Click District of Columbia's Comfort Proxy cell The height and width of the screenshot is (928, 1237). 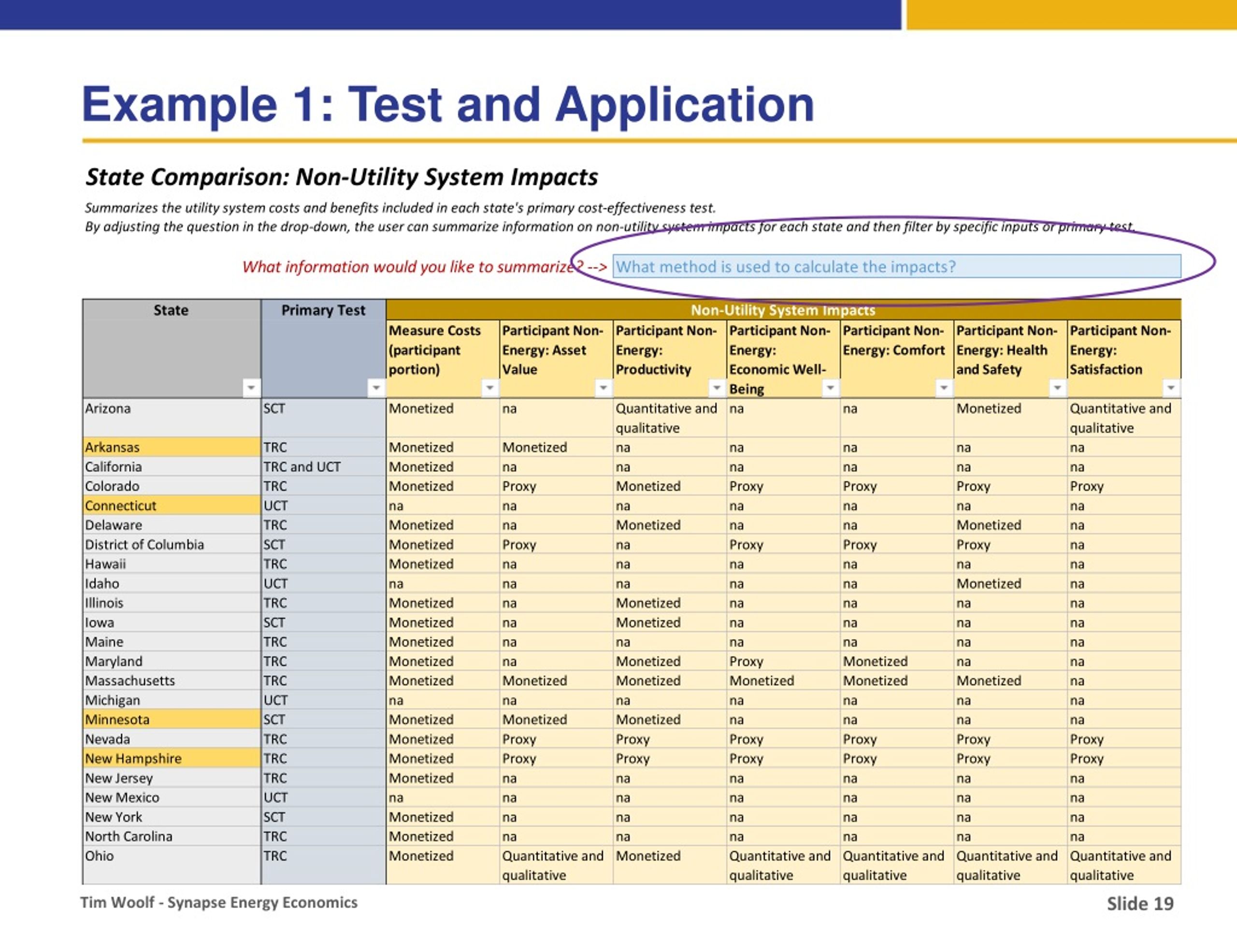(x=897, y=544)
